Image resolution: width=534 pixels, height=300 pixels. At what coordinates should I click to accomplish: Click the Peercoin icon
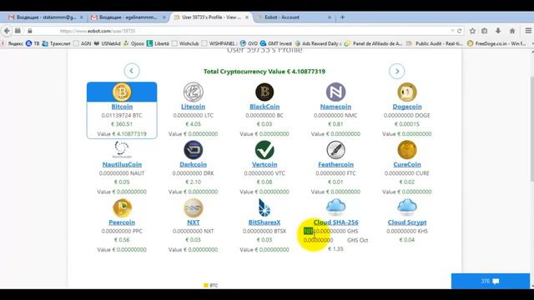tap(122, 207)
